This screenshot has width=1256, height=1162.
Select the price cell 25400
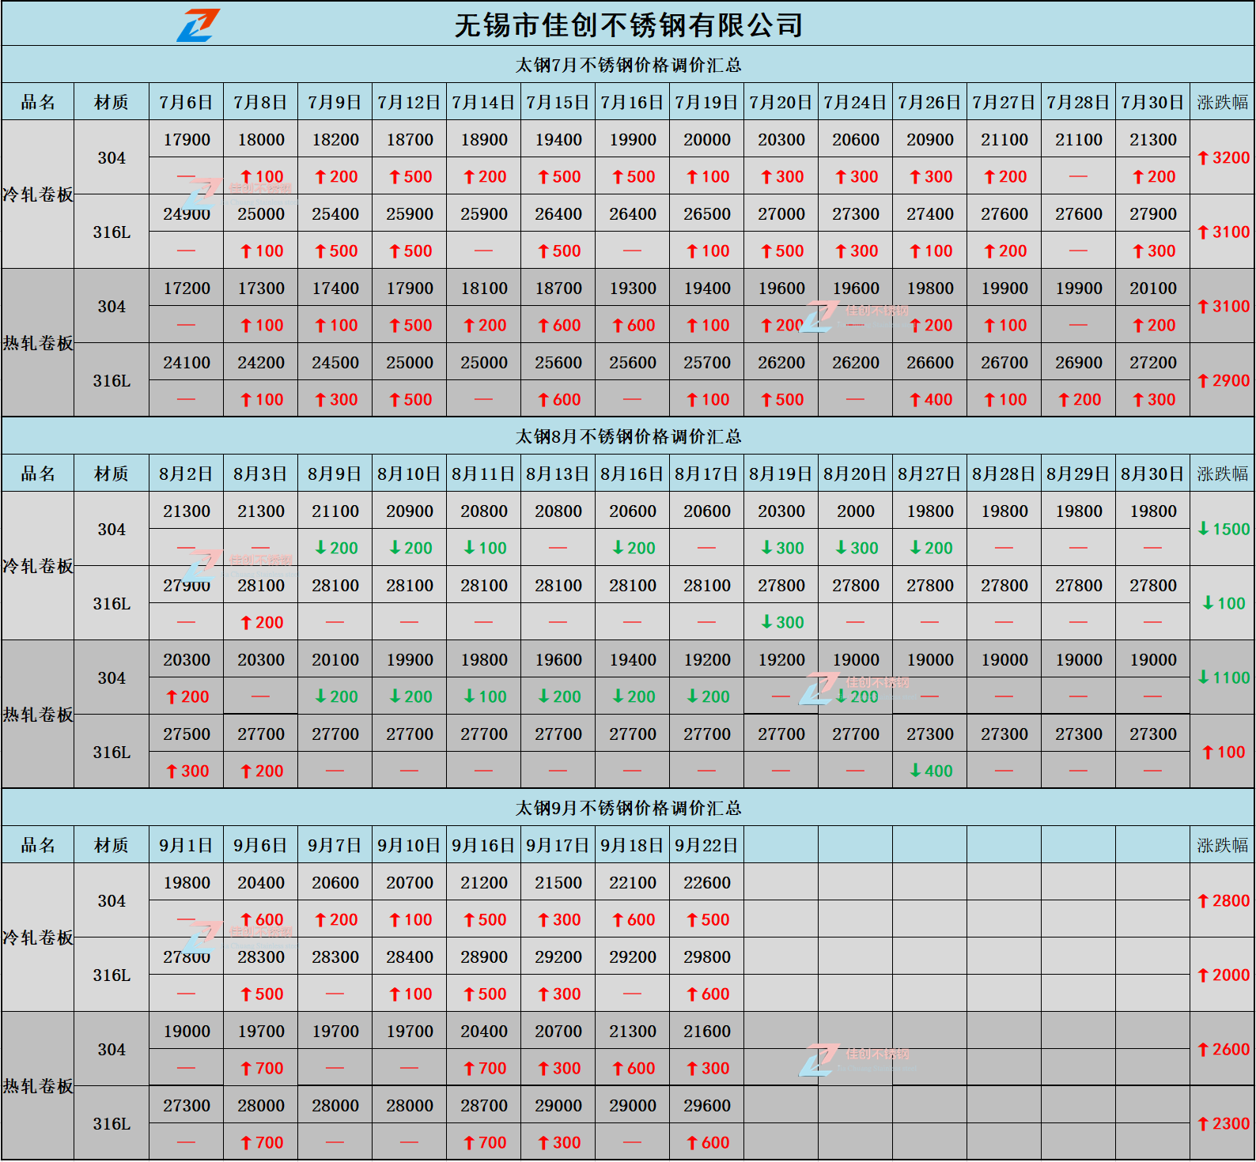(x=335, y=213)
